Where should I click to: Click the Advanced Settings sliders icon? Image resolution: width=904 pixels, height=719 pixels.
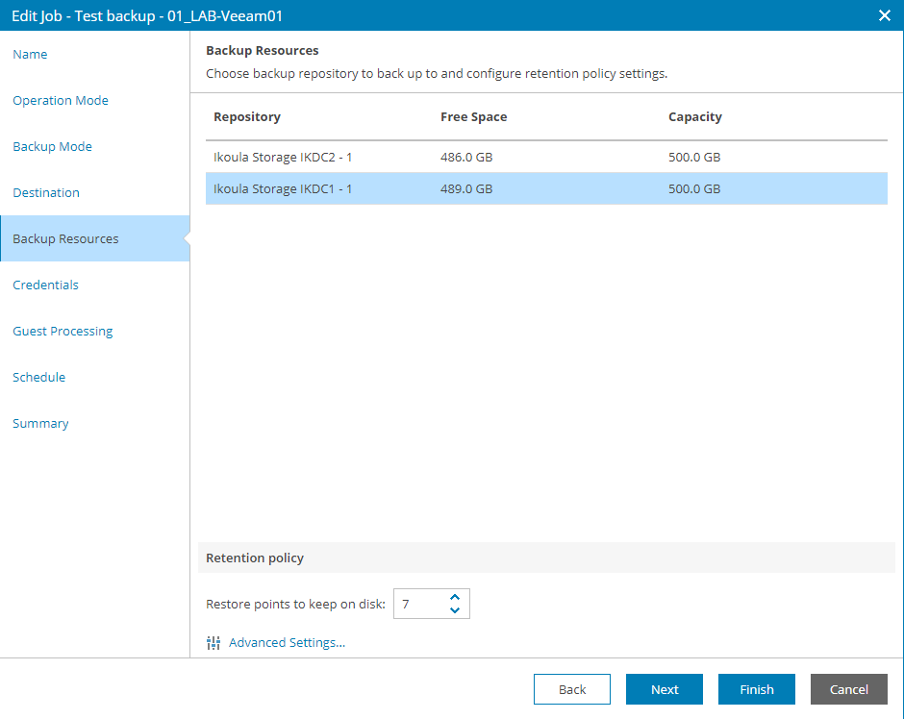point(213,643)
